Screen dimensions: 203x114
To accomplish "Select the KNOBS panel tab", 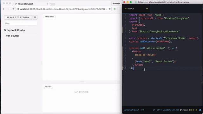I will tap(48, 86).
